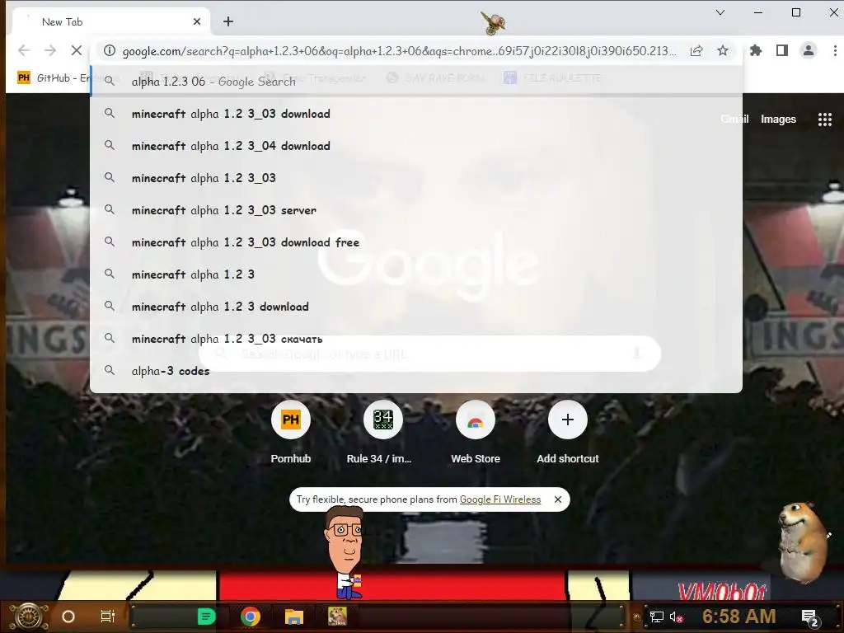Image resolution: width=844 pixels, height=633 pixels.
Task: Open the Pornhub shortcut tile
Action: click(291, 432)
